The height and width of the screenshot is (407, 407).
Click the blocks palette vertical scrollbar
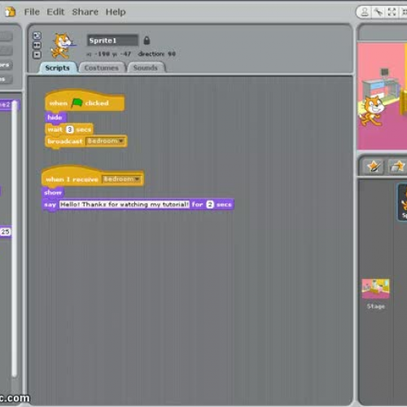[15, 239]
